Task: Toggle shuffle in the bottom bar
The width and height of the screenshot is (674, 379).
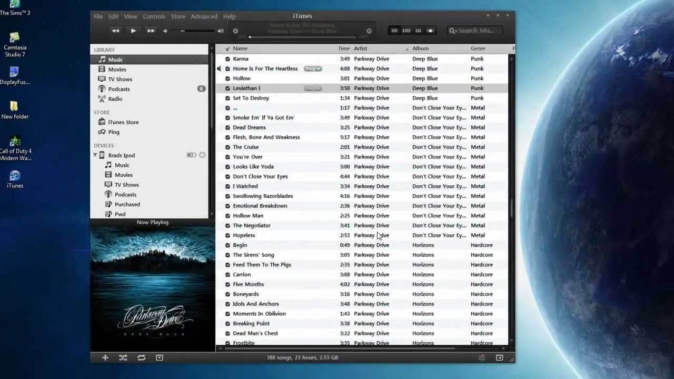Action: [x=123, y=358]
